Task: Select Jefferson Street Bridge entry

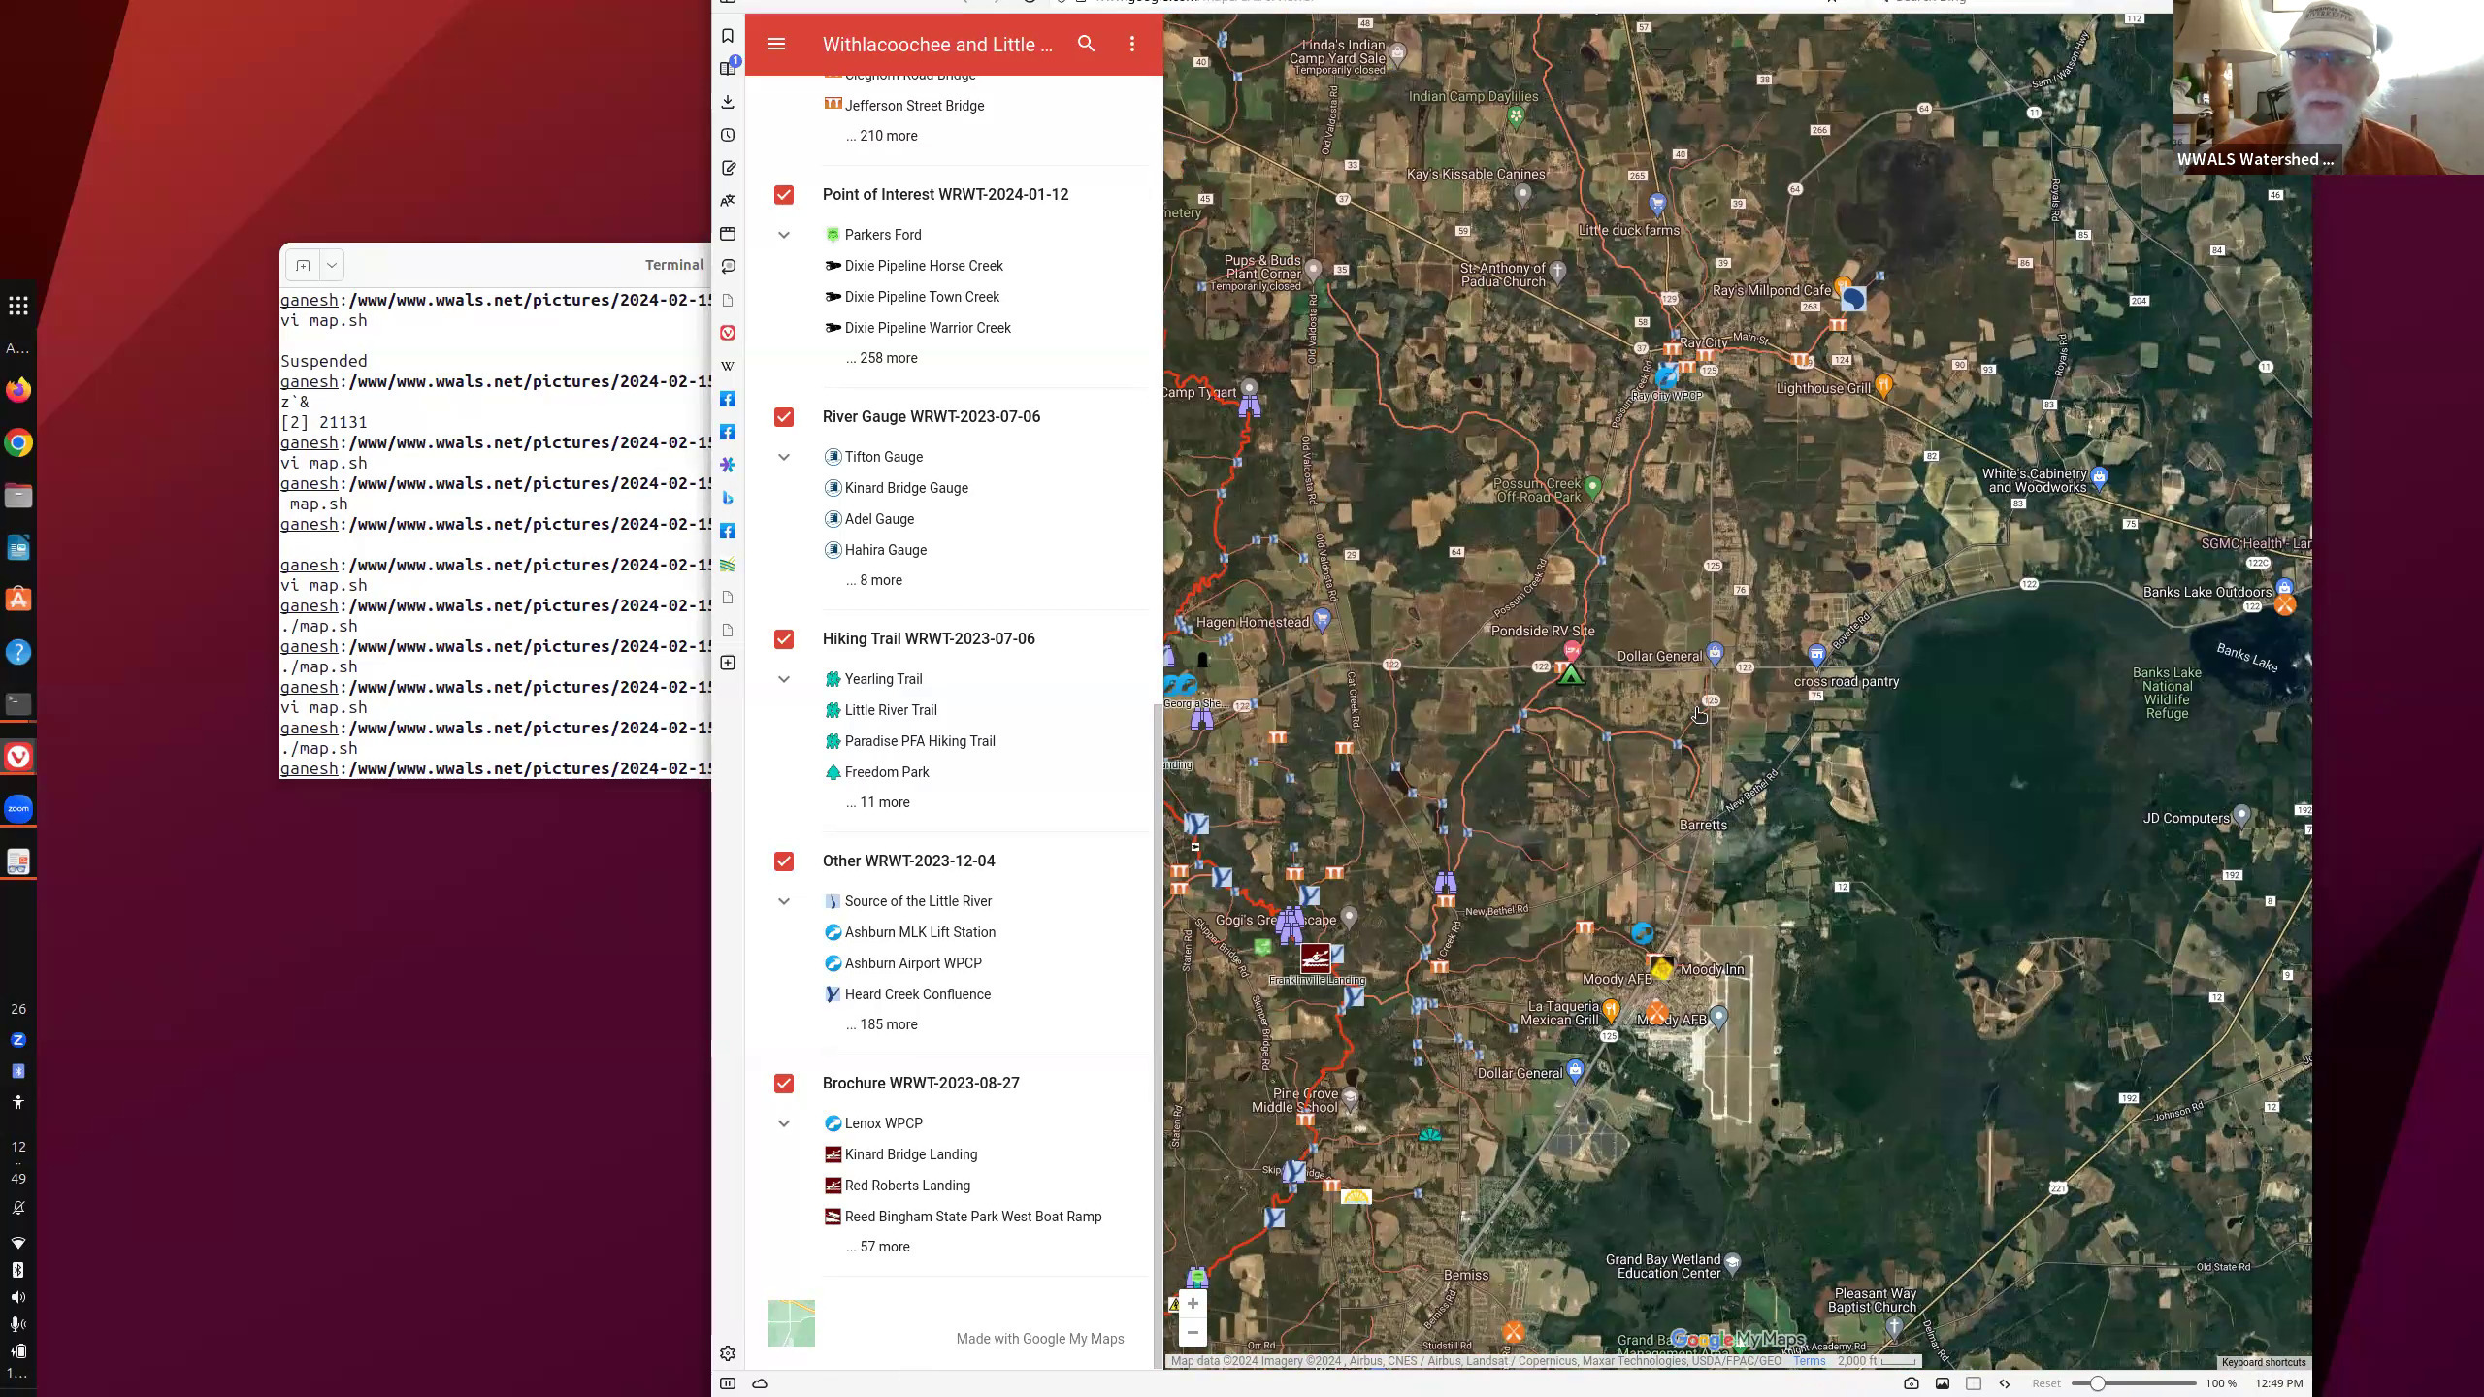Action: tap(914, 106)
